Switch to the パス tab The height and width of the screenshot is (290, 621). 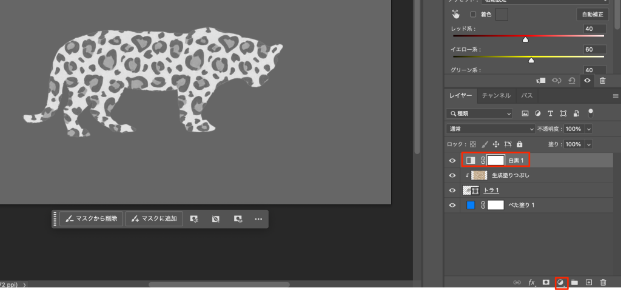click(527, 96)
